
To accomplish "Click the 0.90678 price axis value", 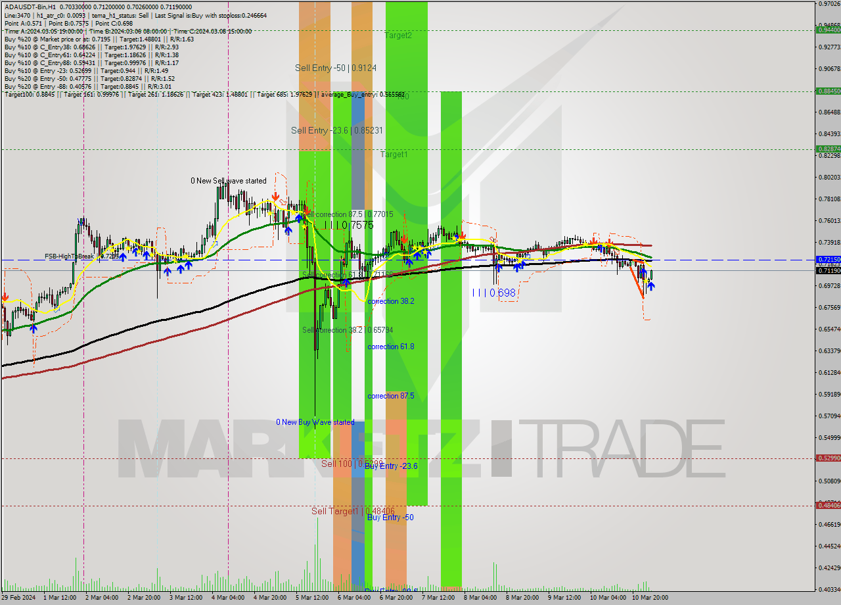I will (x=829, y=68).
